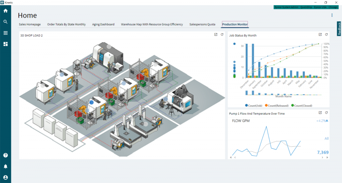Click the Kinetic app icon in title bar

(x=2, y=3)
